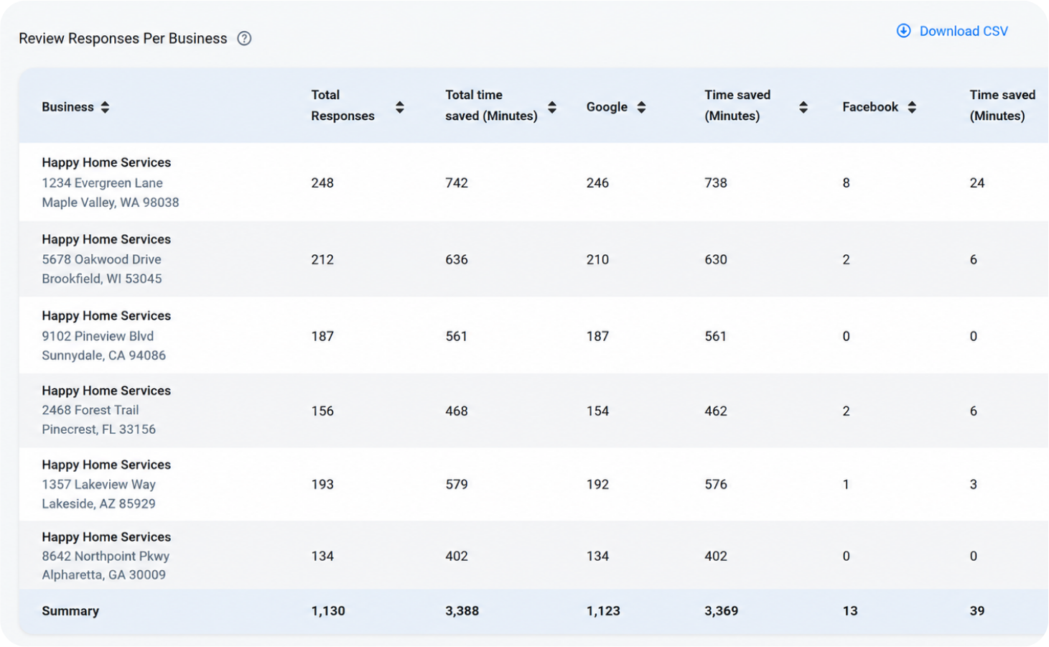Sort by Facebook column arrows
This screenshot has width=1049, height=647.
click(x=912, y=107)
